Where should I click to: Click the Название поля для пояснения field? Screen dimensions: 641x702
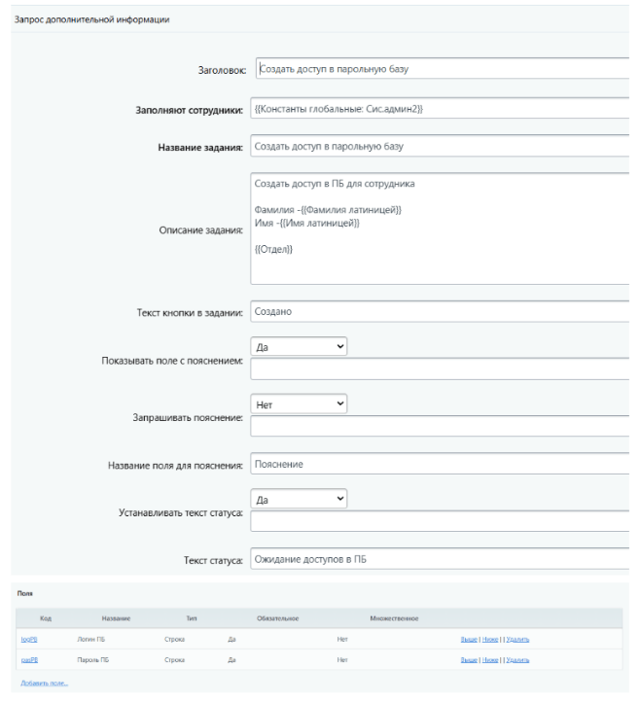[x=440, y=465]
